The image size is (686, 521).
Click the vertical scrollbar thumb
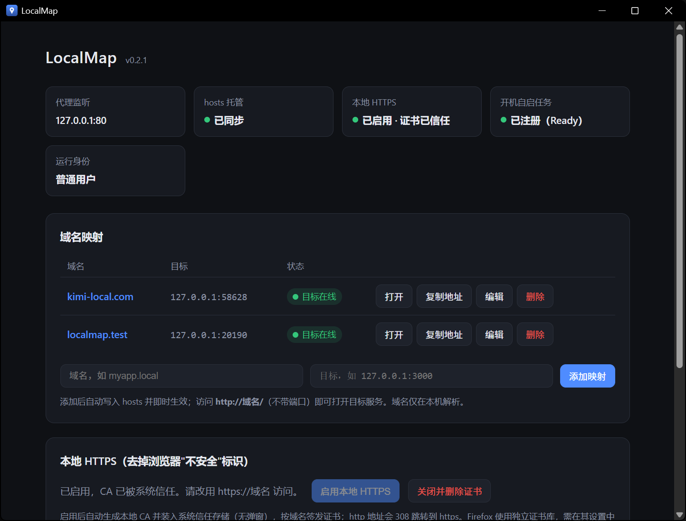(679, 200)
